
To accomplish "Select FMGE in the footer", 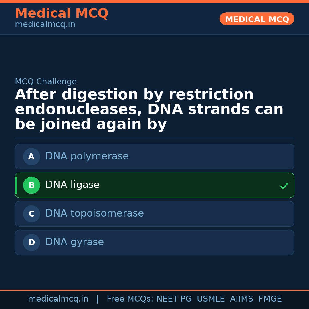I will point(270,299).
